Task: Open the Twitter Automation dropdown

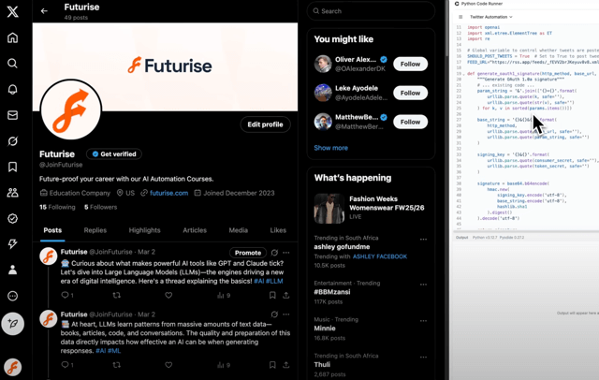Action: click(x=491, y=17)
